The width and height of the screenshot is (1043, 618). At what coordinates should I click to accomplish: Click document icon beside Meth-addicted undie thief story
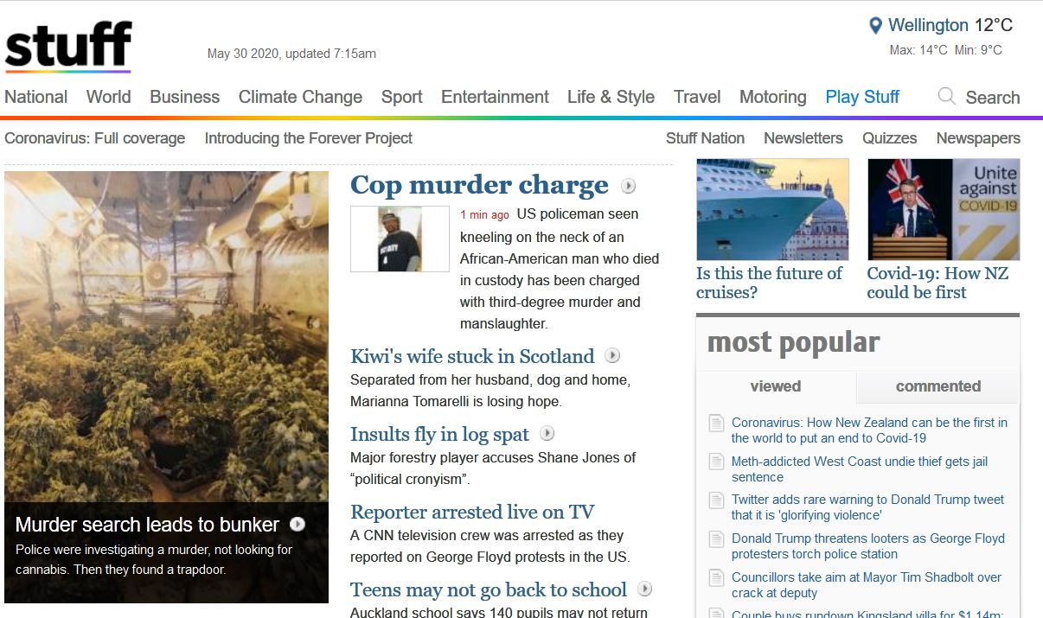[716, 462]
